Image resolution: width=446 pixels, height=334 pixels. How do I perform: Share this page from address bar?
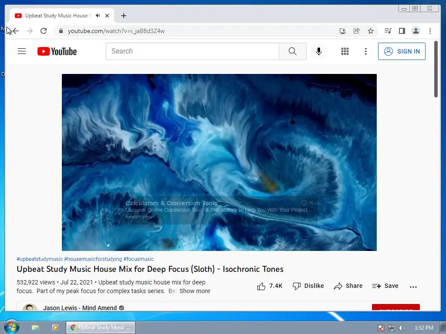pyautogui.click(x=357, y=31)
